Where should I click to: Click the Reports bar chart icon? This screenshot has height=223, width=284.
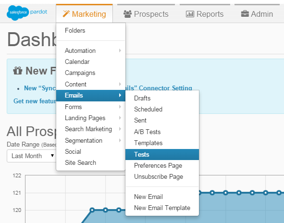[190, 14]
